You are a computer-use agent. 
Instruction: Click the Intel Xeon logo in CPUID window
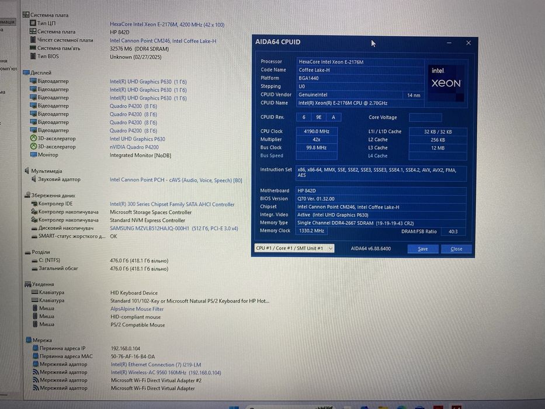pos(446,83)
